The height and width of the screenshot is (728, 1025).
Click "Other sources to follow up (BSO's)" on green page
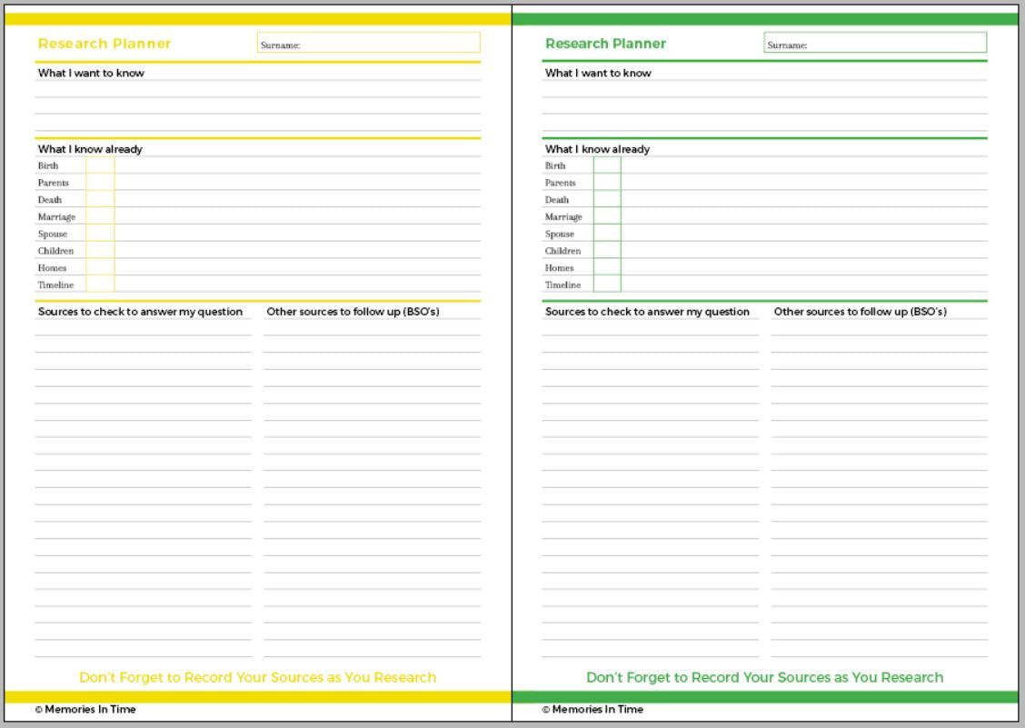861,312
